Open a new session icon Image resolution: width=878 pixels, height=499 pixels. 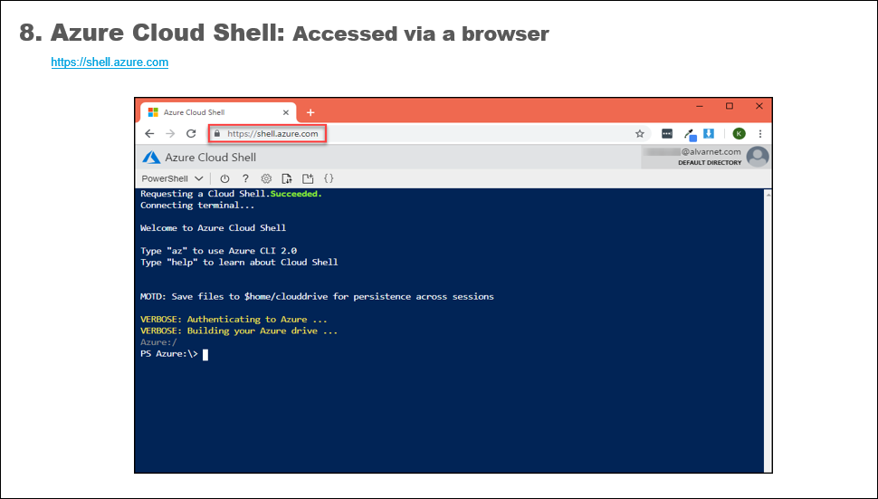click(308, 178)
